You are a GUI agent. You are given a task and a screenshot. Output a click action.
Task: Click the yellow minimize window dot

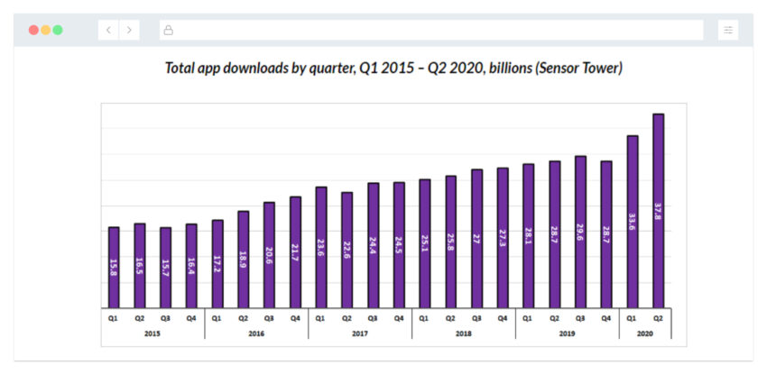click(46, 30)
